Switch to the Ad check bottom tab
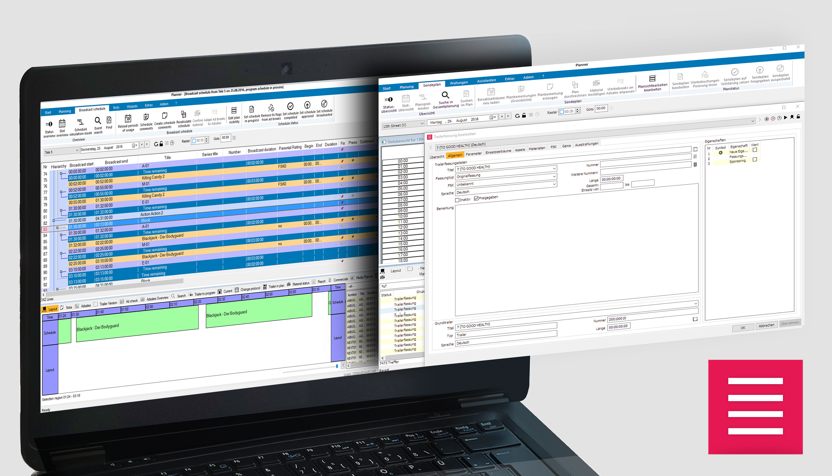This screenshot has height=476, width=832. pos(129,301)
